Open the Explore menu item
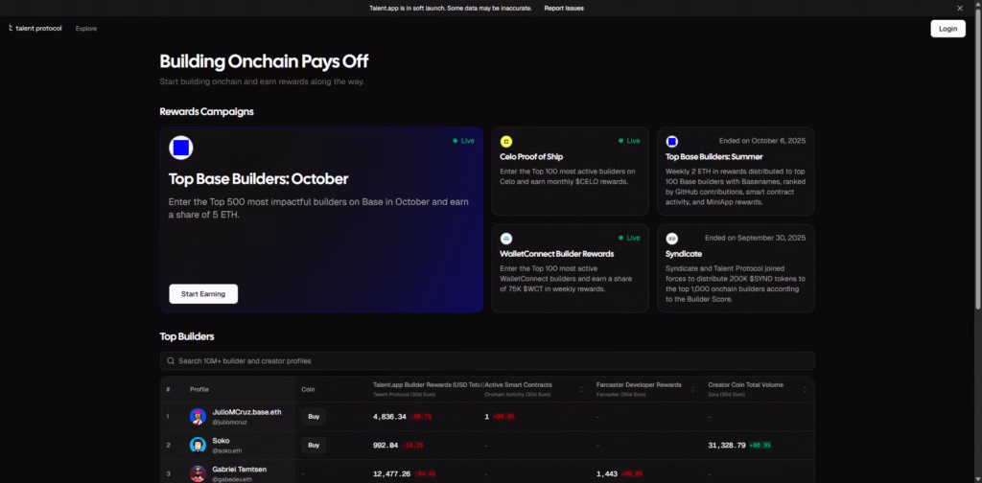The width and height of the screenshot is (982, 483). 85,29
